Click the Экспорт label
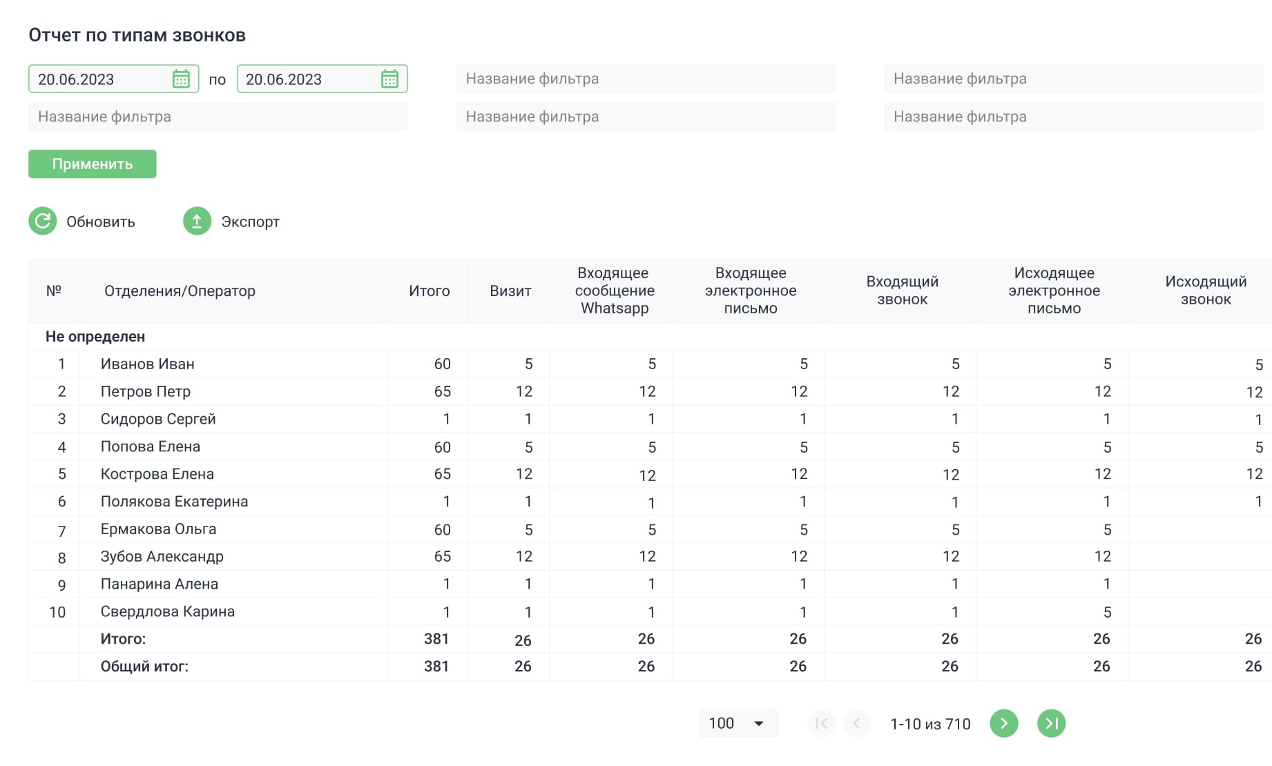Viewport: 1272px width, 766px height. click(250, 222)
